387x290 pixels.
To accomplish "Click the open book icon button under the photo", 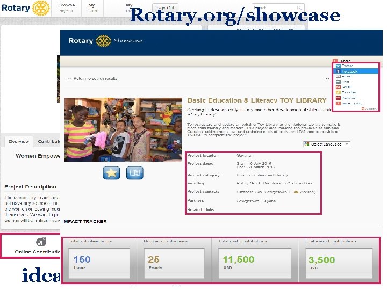I will point(135,173).
